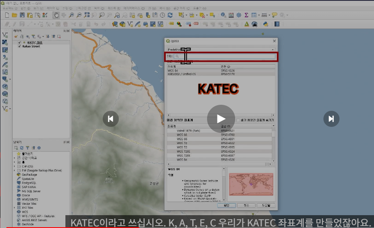
Task: Toggle visibility of Kakao Street layer
Action: (x=20, y=46)
